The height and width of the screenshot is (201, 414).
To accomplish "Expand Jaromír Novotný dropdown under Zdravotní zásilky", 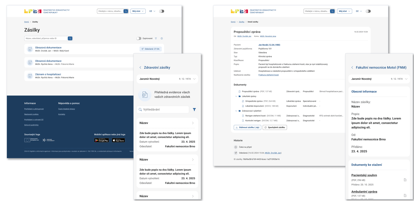I will (194, 79).
